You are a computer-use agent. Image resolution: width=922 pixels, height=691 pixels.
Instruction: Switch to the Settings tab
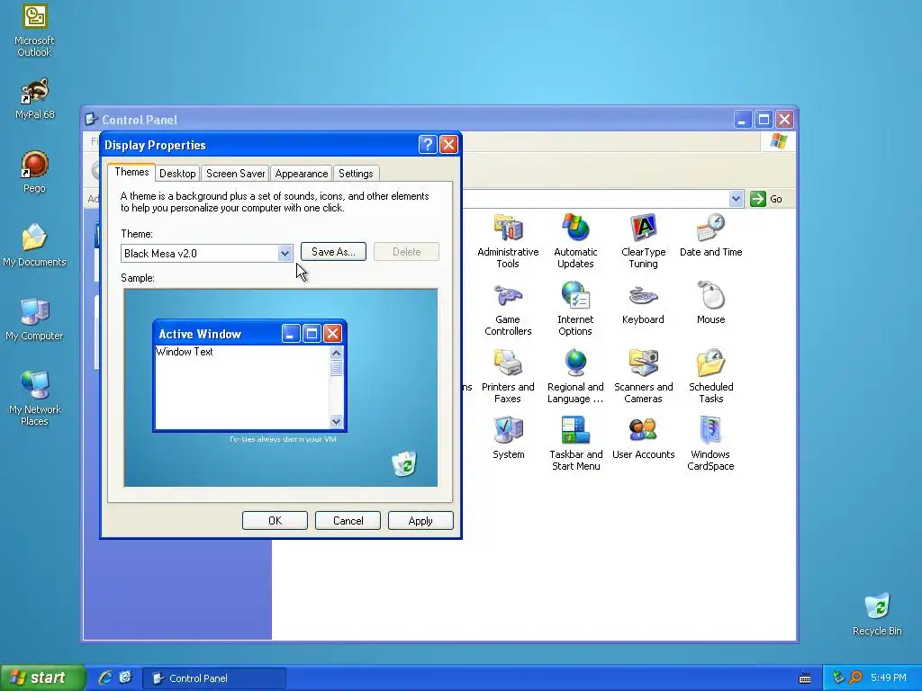coord(356,174)
